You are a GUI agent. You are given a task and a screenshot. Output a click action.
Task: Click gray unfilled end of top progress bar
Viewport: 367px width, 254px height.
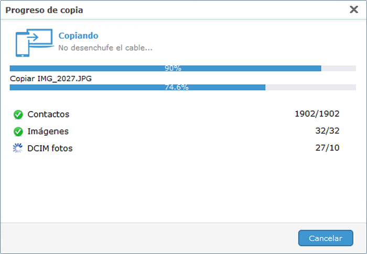click(x=338, y=69)
